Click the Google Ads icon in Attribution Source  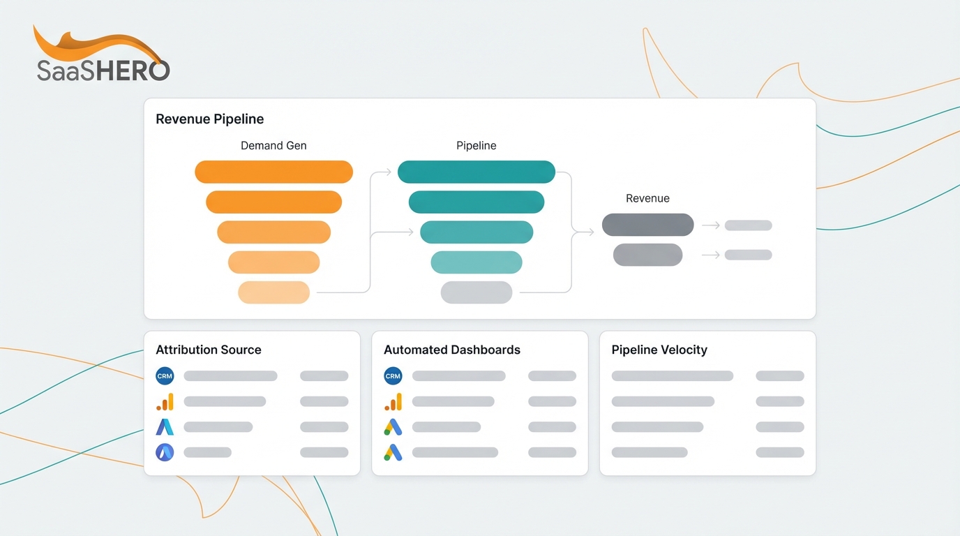pyautogui.click(x=165, y=426)
